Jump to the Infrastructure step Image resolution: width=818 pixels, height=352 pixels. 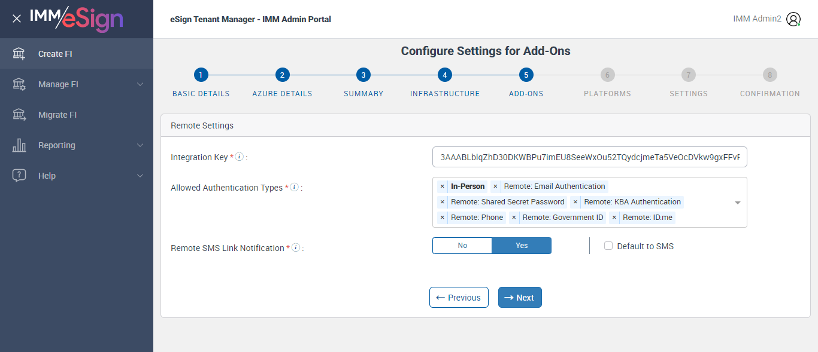[444, 75]
